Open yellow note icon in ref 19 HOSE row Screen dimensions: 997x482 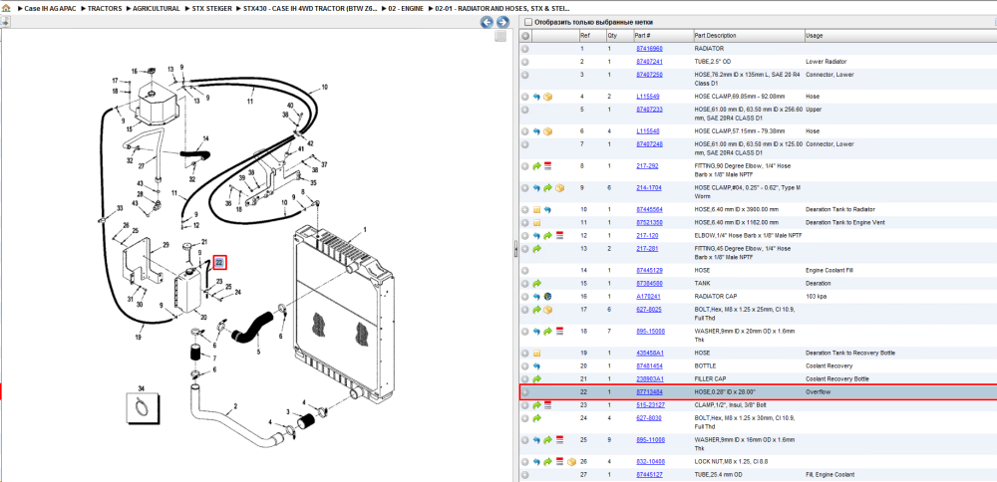click(x=536, y=354)
